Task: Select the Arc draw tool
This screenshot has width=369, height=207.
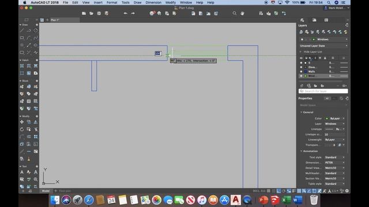Action: click(29, 38)
